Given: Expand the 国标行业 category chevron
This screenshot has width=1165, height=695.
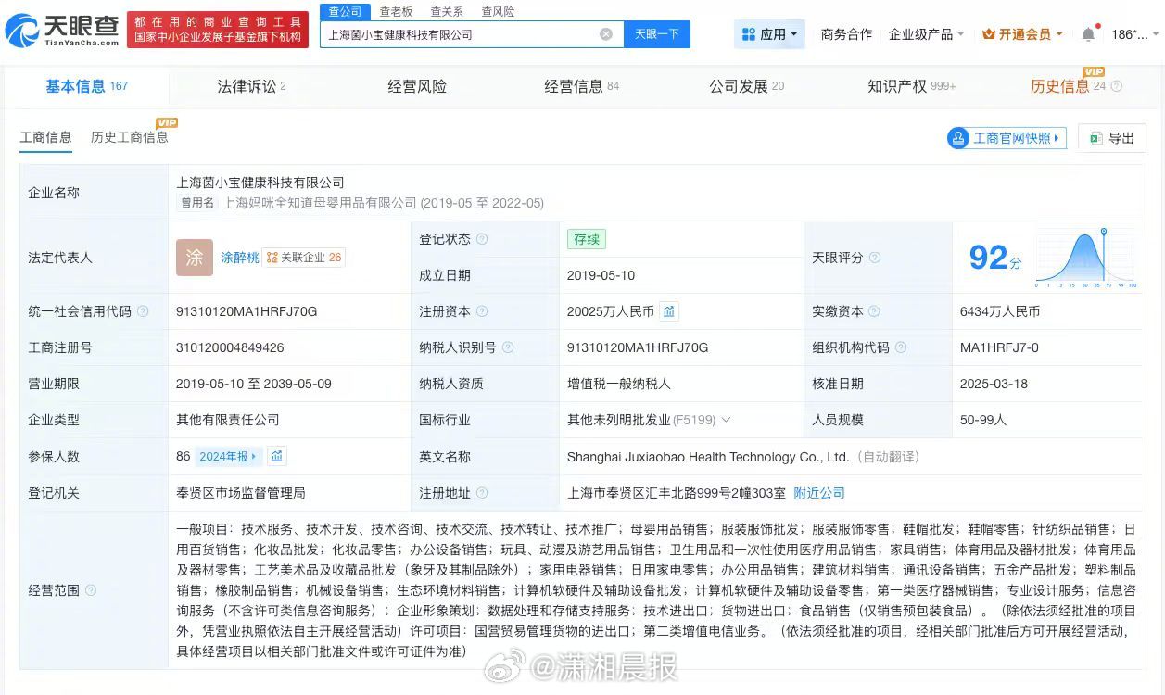Looking at the screenshot, I should 726,420.
